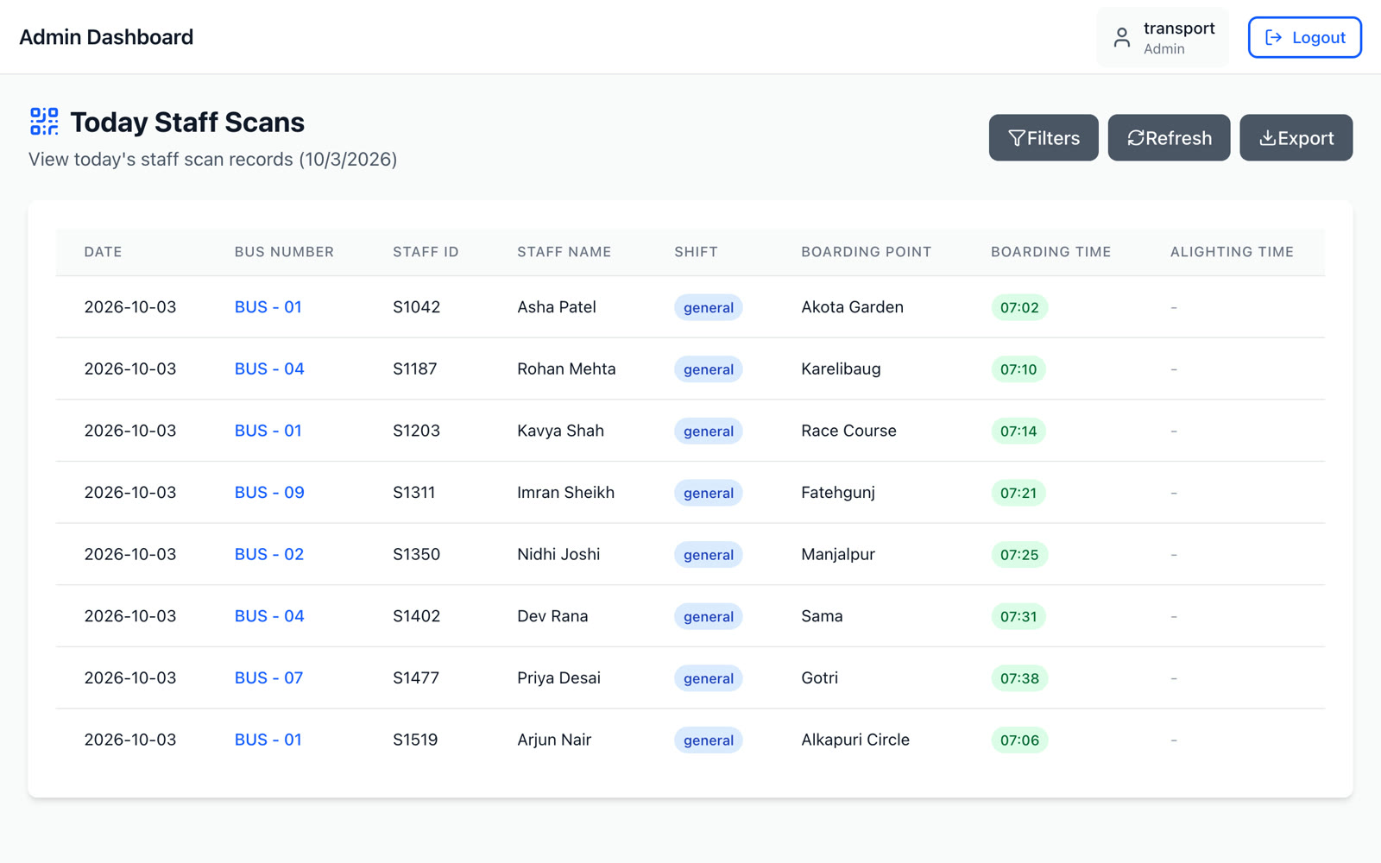Refresh the staff scan records
The width and height of the screenshot is (1381, 863).
pos(1169,138)
